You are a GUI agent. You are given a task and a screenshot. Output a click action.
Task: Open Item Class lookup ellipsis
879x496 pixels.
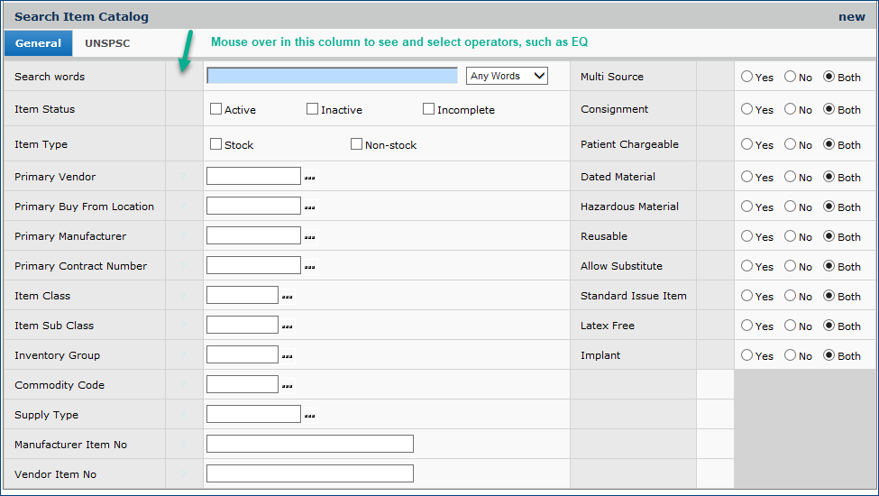click(288, 297)
